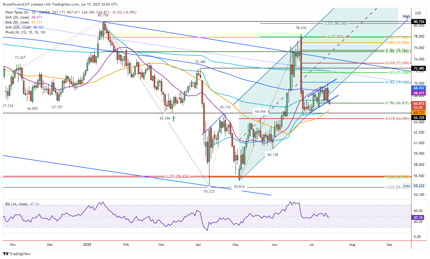Click the West Texas Oil symbol title
This screenshot has width=430, height=259.
(x=17, y=12)
